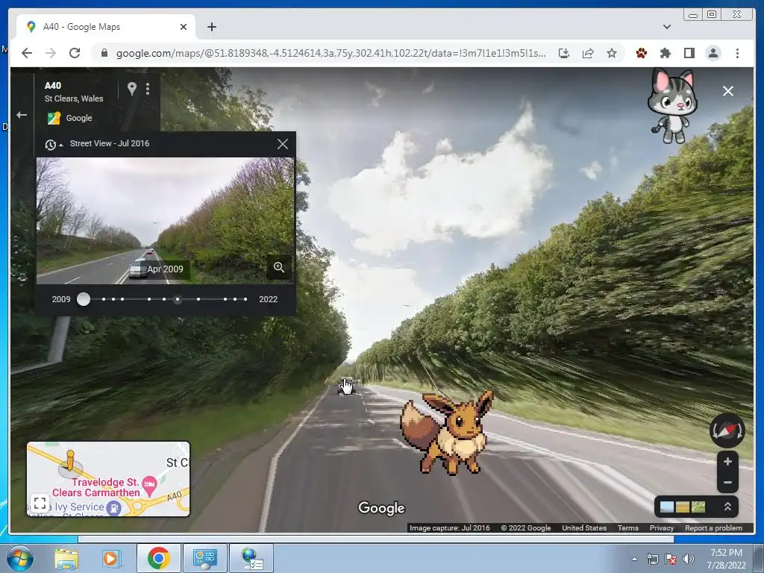Reload the Google Maps page
This screenshot has height=573, width=764.
click(75, 53)
